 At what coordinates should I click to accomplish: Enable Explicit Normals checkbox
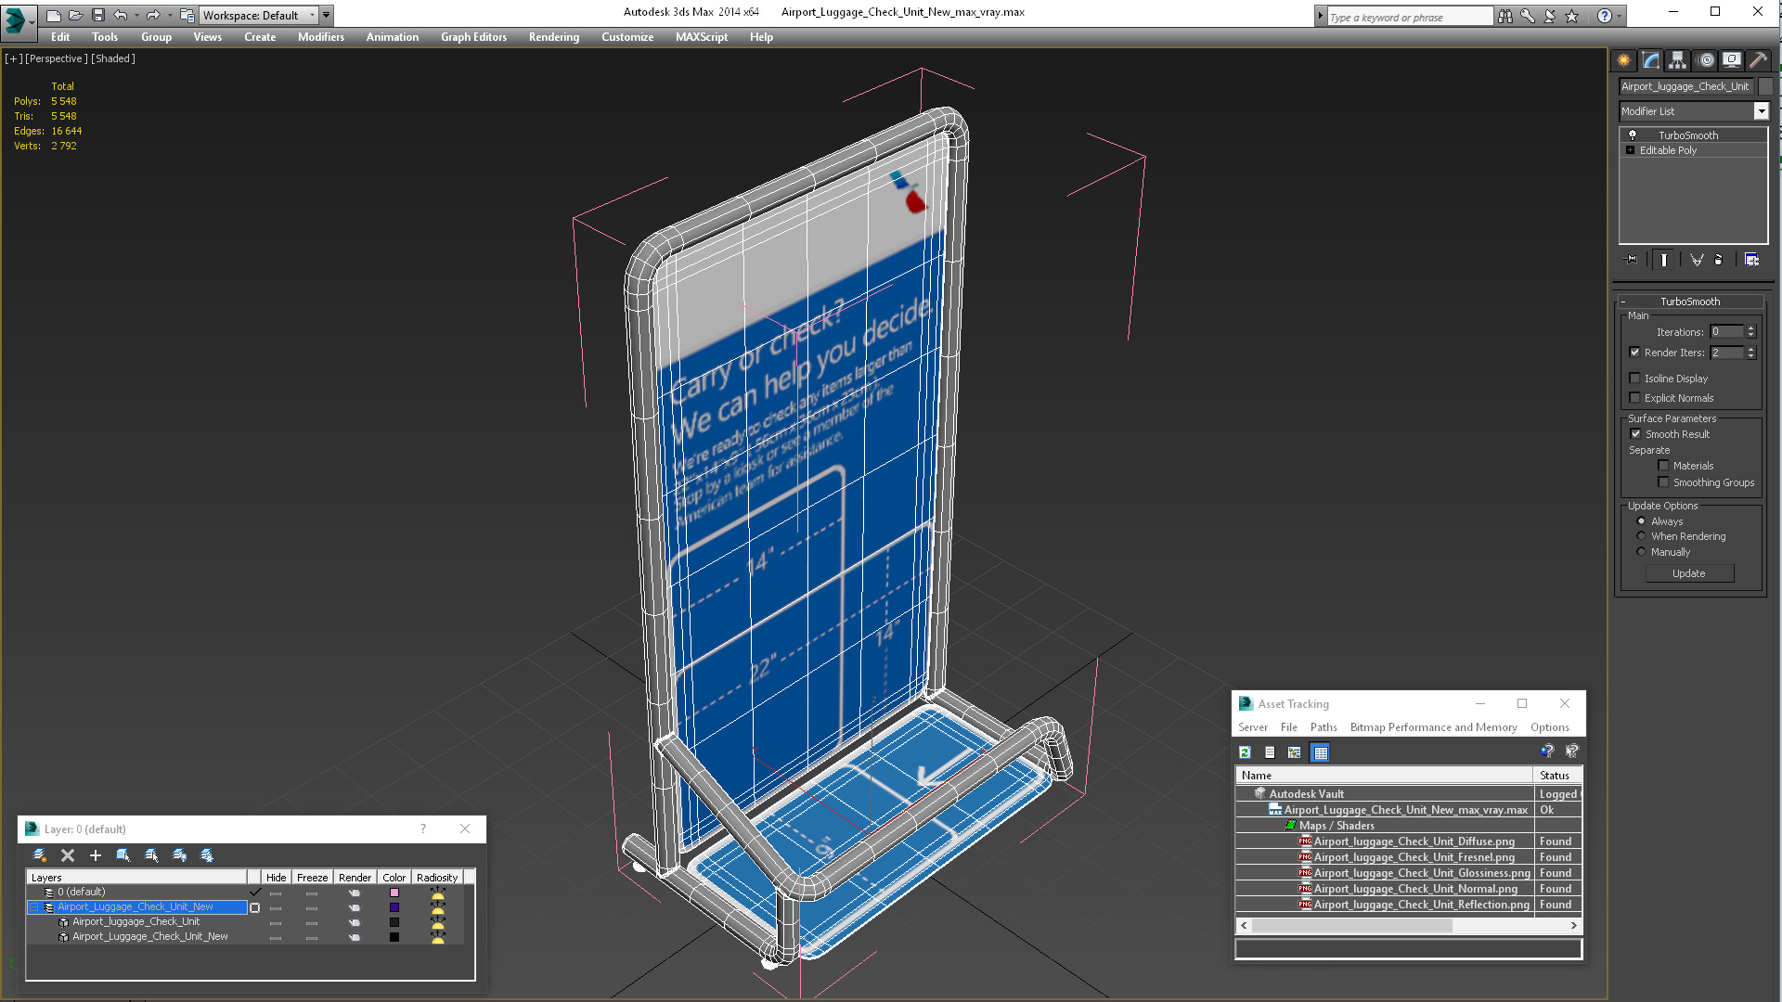(1635, 398)
